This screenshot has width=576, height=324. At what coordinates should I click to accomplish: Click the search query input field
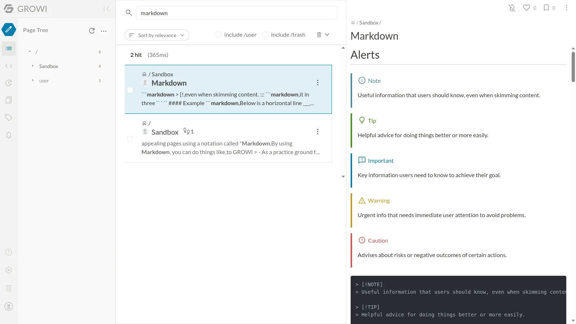[237, 13]
